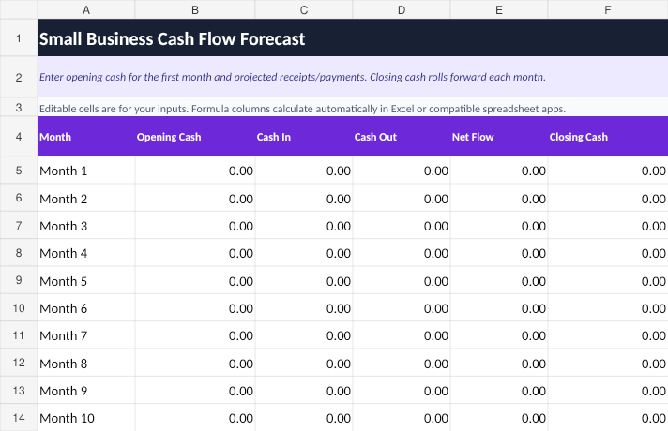This screenshot has height=431, width=668.
Task: Click Opening Cash value for Month 4
Action: coord(195,253)
